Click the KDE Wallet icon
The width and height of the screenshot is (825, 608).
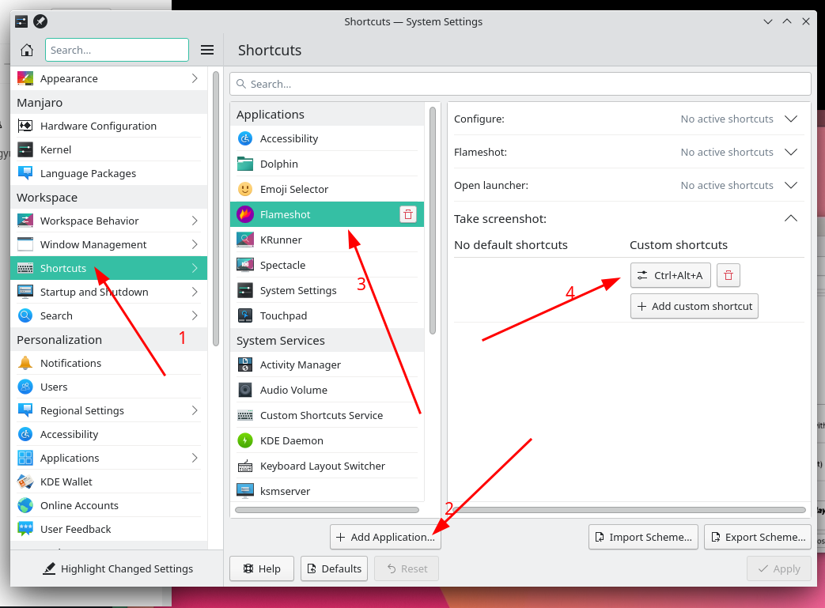[x=25, y=481]
